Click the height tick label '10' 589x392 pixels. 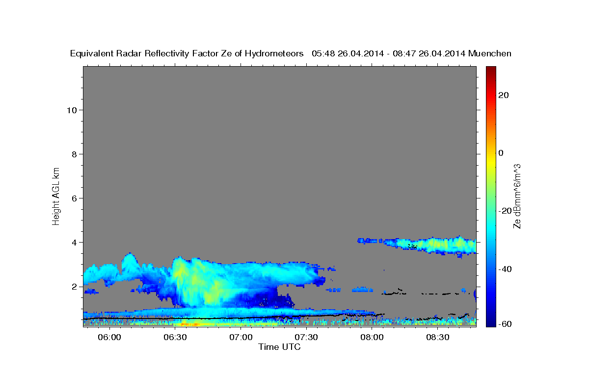point(71,110)
